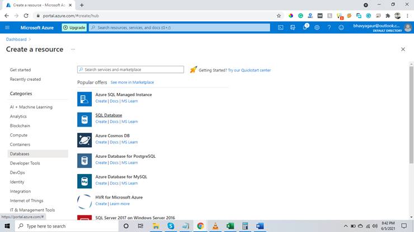414x232 pixels.
Task: Open the Chrome three-dot menu
Action: click(x=408, y=16)
